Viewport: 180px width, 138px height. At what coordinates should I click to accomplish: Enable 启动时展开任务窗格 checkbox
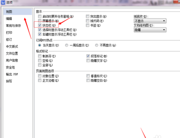click(x=40, y=16)
